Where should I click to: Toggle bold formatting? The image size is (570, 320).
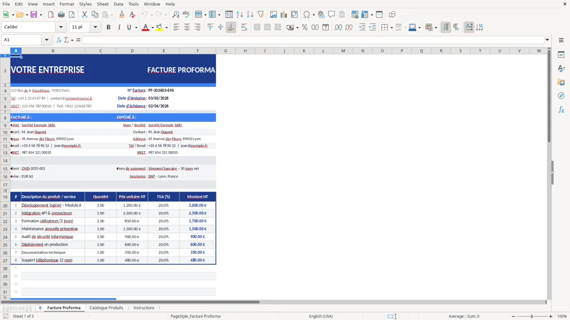click(x=108, y=27)
